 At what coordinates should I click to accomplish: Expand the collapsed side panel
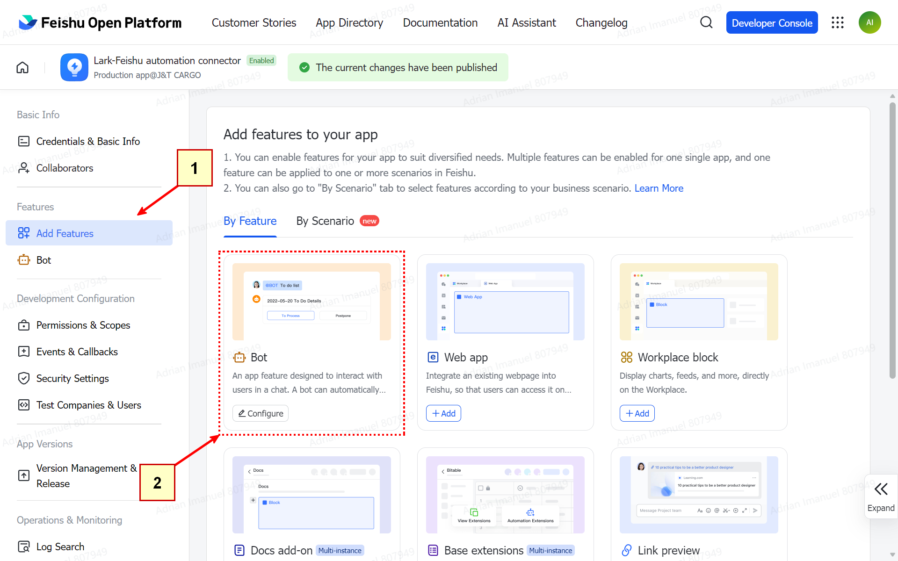point(881,496)
